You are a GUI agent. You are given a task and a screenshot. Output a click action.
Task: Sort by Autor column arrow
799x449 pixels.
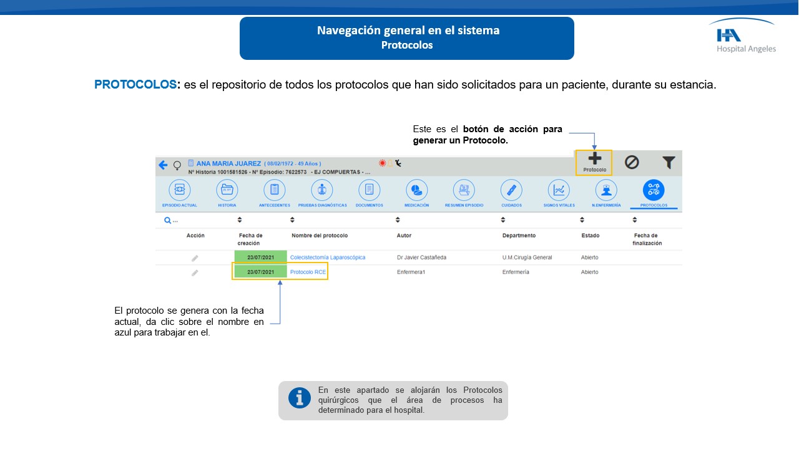coord(398,220)
